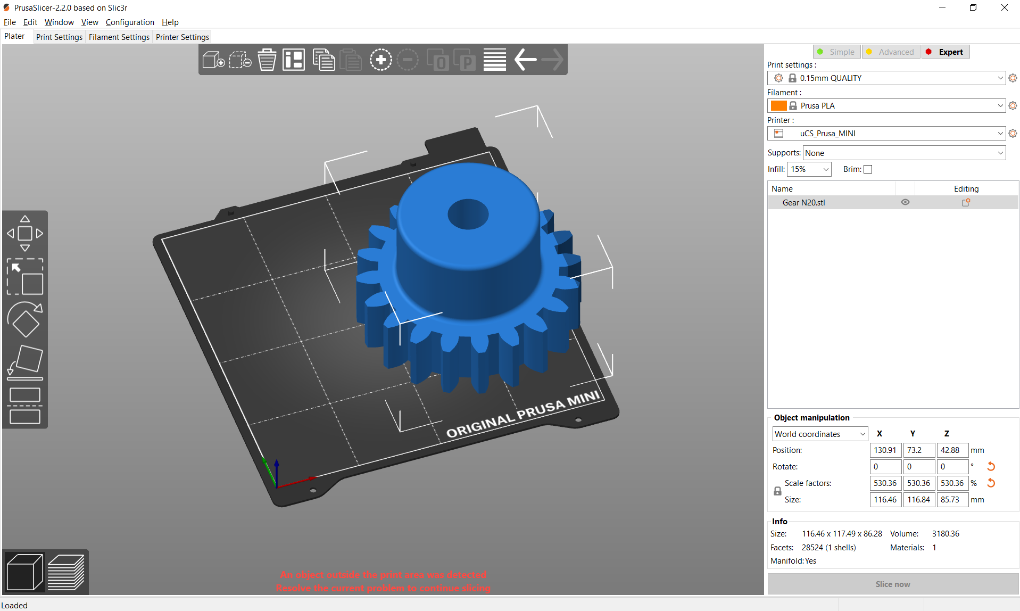This screenshot has height=611, width=1020.
Task: Reset rotation with the orange arrow
Action: coord(991,467)
